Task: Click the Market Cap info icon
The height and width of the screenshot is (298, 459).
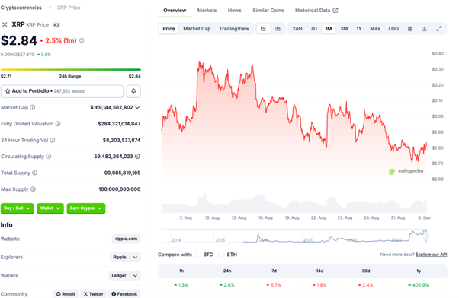Action: [x=33, y=107]
